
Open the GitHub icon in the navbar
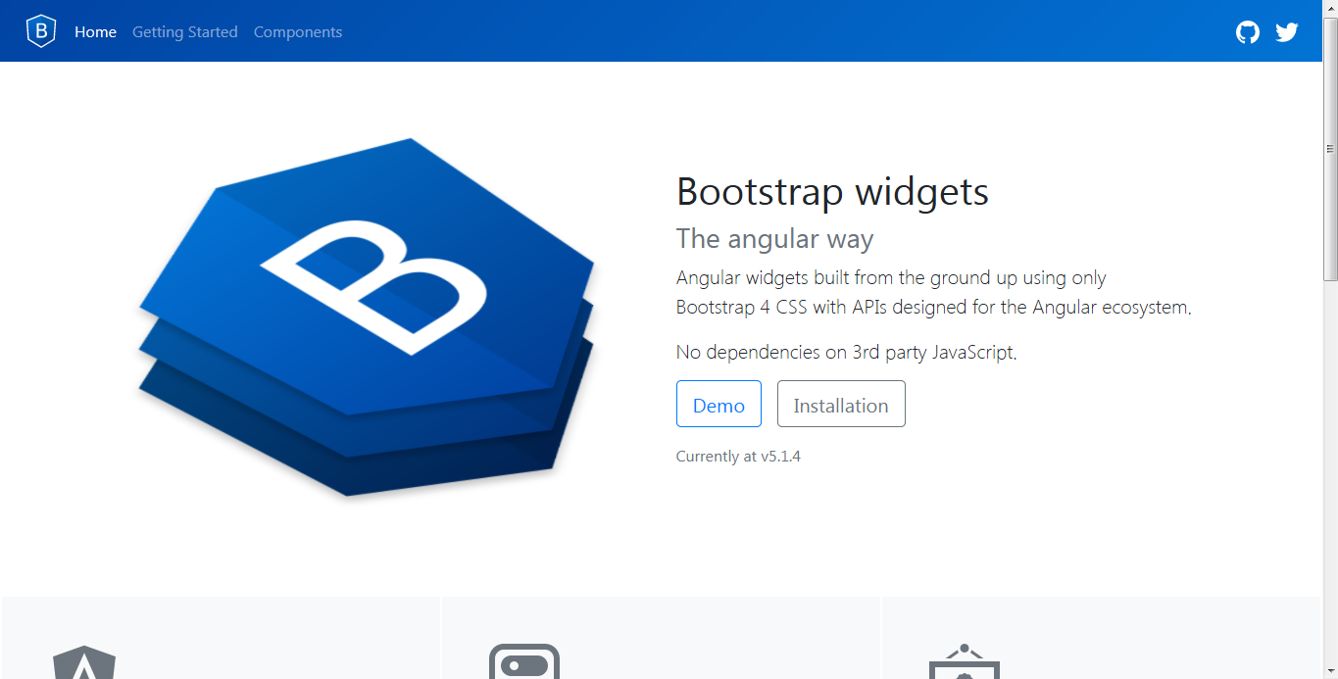(1247, 31)
